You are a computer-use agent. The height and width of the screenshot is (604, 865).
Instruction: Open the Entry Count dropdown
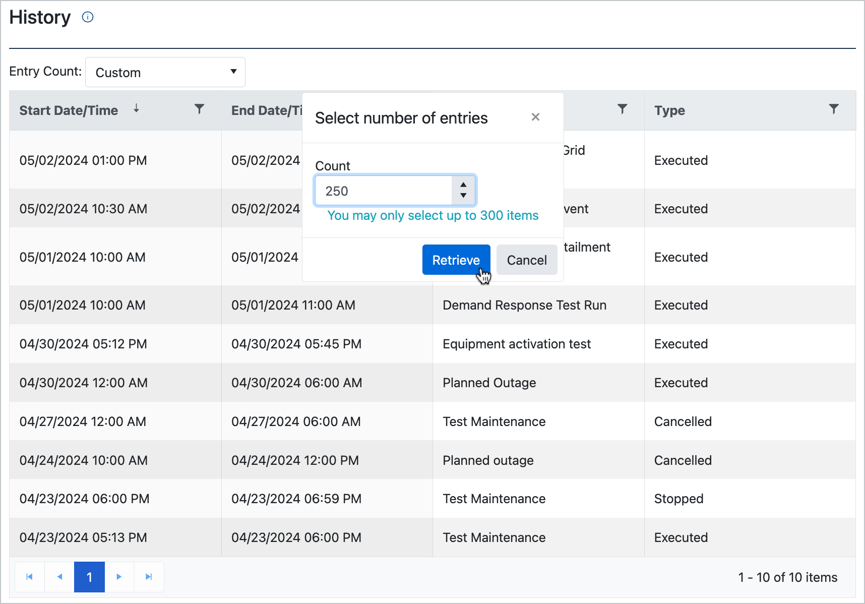pyautogui.click(x=165, y=72)
